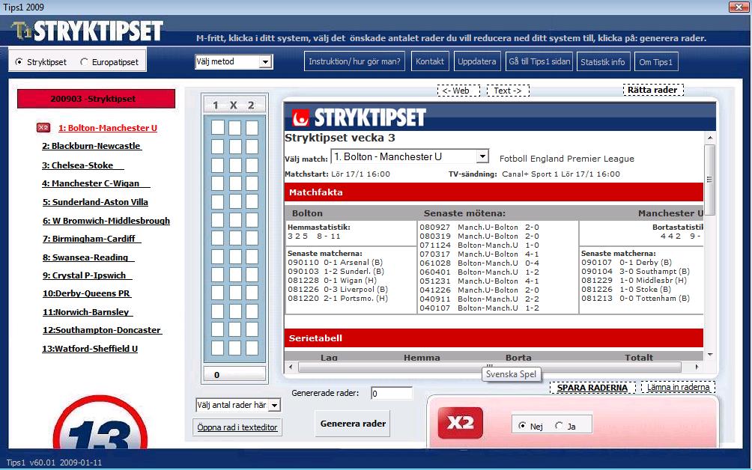Tick the 1 box in the last coupon row
Image resolution: width=752 pixels, height=470 pixels.
pyautogui.click(x=217, y=348)
